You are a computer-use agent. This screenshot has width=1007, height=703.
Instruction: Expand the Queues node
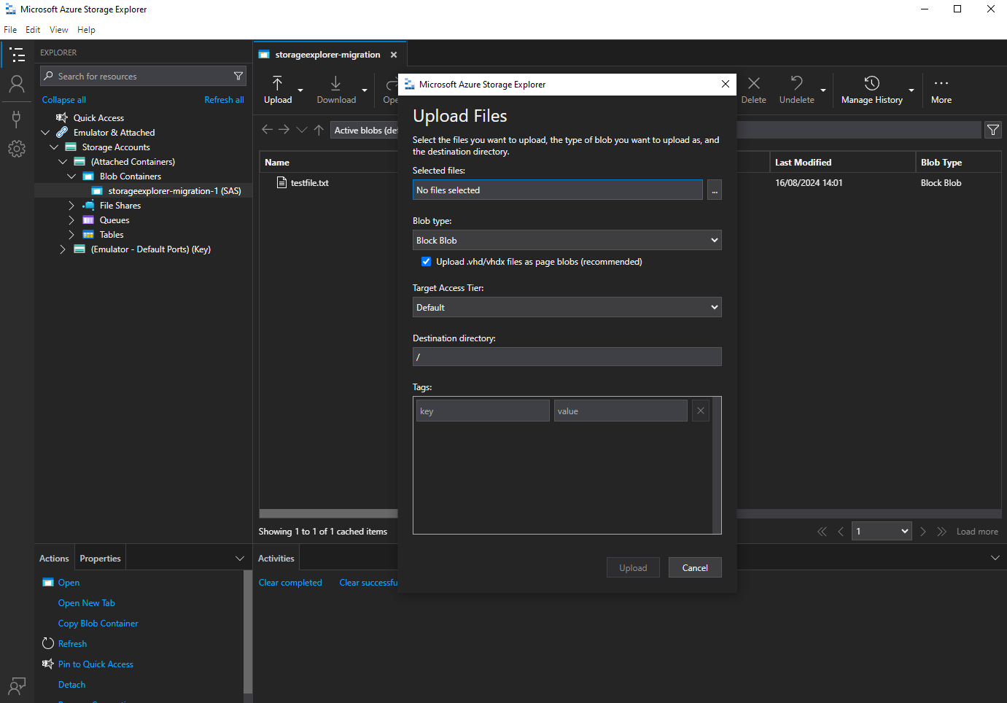click(x=71, y=220)
